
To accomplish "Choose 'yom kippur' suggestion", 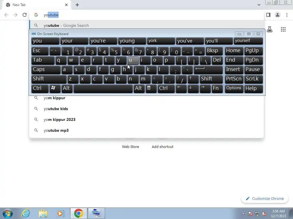I will click(x=147, y=98).
